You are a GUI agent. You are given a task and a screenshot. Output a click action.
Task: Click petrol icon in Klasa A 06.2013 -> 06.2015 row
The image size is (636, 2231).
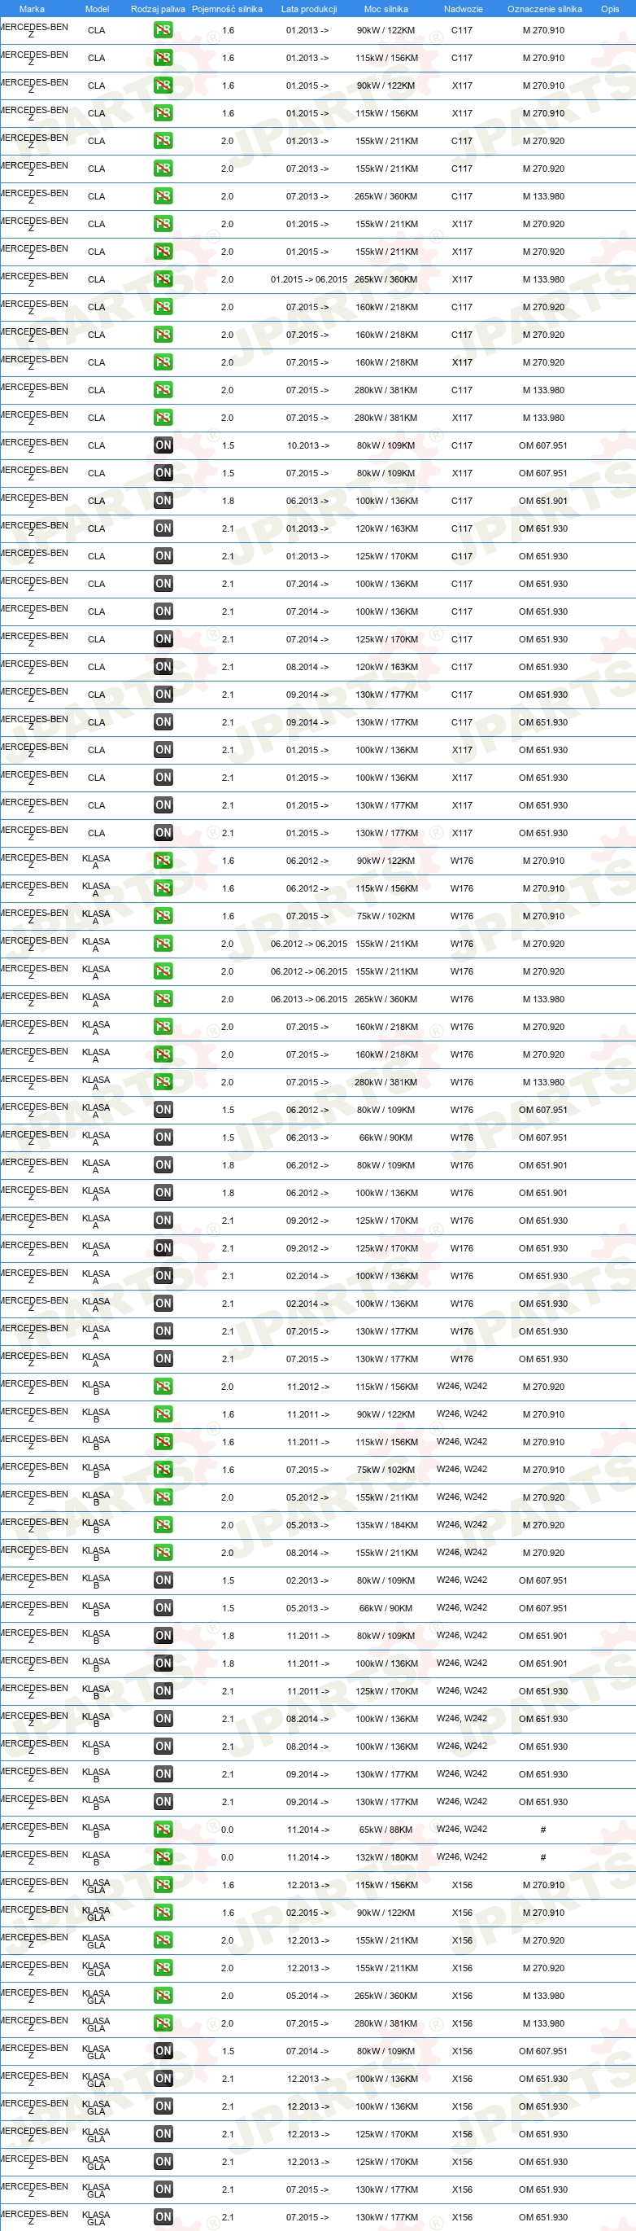tap(163, 998)
